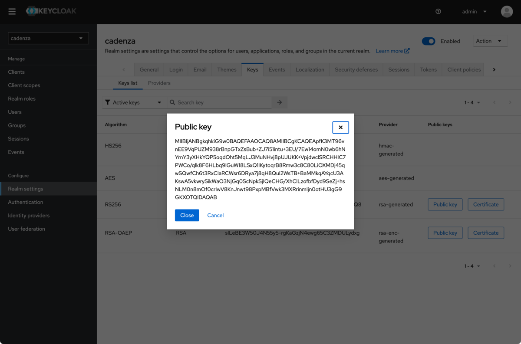Disable the realm Enabled toggle
Screen dimensions: 521x344
tap(429, 41)
